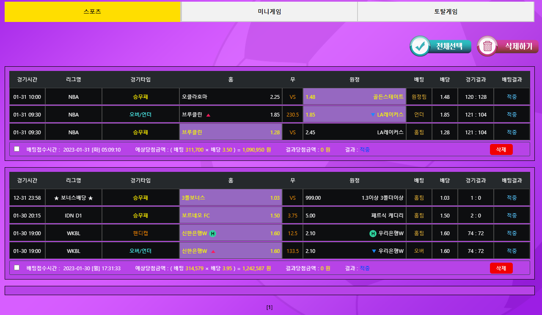Click the green H badge beside 우리은행W
The height and width of the screenshot is (315, 542).
(x=373, y=234)
